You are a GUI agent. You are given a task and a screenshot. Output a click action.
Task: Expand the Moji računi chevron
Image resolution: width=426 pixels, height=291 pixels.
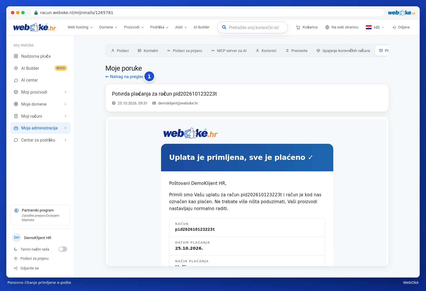point(65,116)
